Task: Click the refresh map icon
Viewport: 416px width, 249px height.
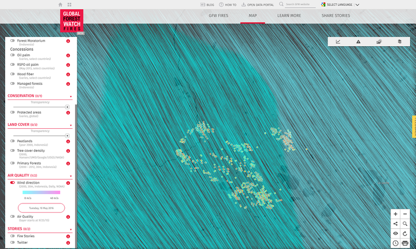Action: tap(405, 233)
